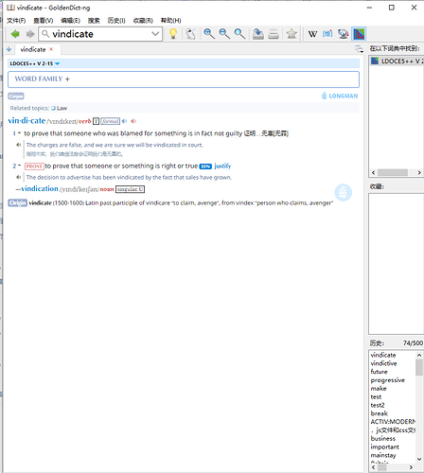
Task: Save the article to disk
Action: 258,34
